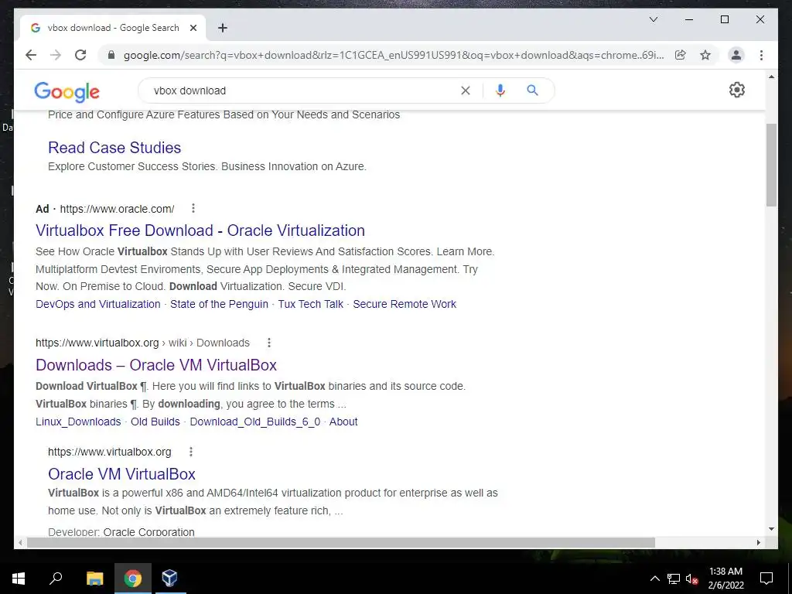Click into the vbox download search field
This screenshot has width=792, height=594.
click(x=303, y=90)
